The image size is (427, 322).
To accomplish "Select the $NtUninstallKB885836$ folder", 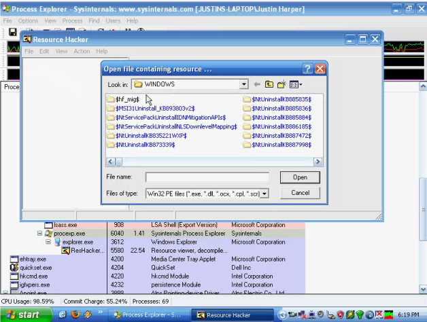I will click(277, 108).
